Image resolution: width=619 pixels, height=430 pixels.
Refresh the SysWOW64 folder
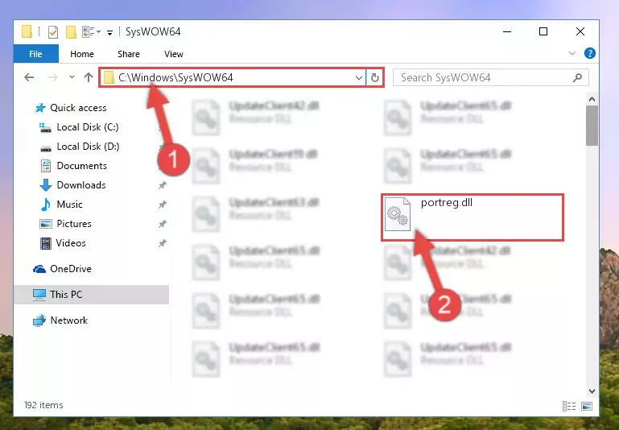pyautogui.click(x=374, y=78)
